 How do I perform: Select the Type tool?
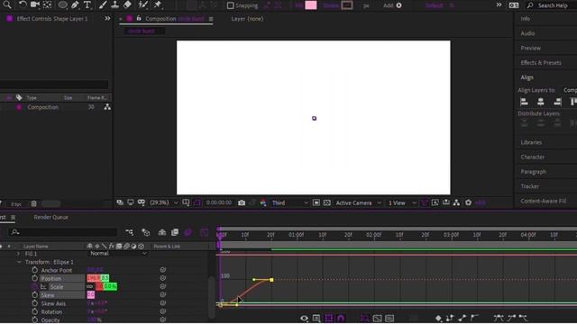coord(87,4)
